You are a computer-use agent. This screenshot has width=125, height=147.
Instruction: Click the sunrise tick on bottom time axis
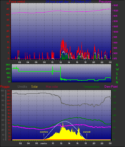click(x=44, y=143)
